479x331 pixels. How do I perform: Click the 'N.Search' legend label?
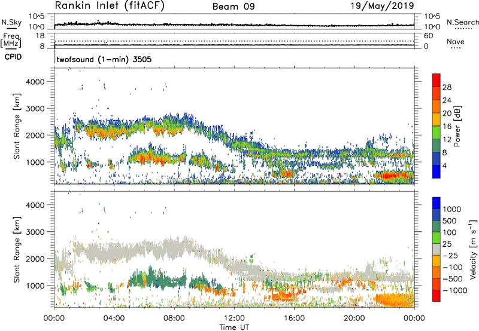coord(462,22)
